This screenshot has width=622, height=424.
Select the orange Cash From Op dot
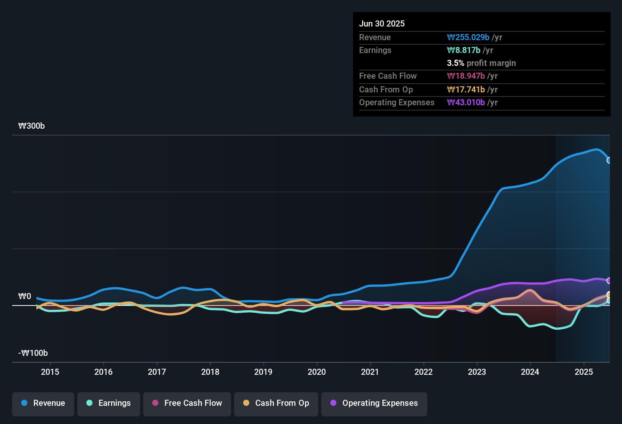pos(246,403)
